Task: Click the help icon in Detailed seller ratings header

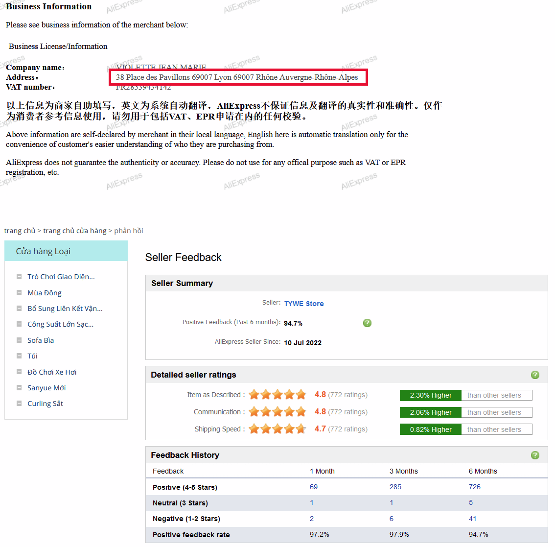Action: coord(535,375)
